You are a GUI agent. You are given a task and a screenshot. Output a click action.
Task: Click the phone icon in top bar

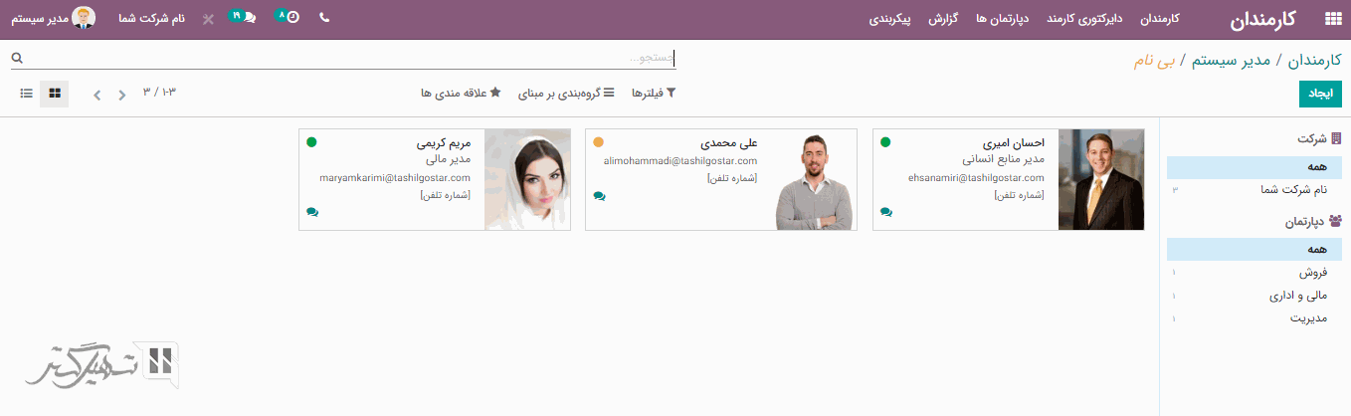pos(324,18)
